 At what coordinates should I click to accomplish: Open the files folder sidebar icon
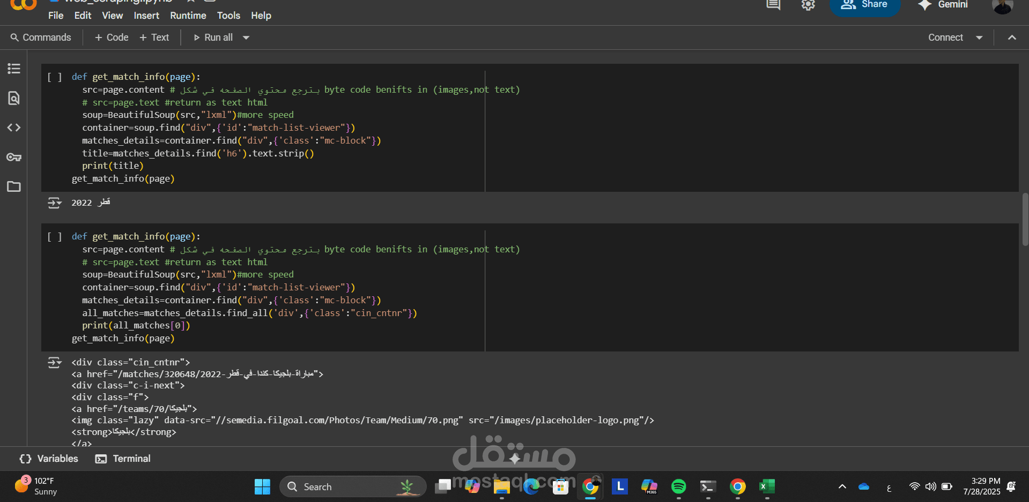tap(14, 186)
